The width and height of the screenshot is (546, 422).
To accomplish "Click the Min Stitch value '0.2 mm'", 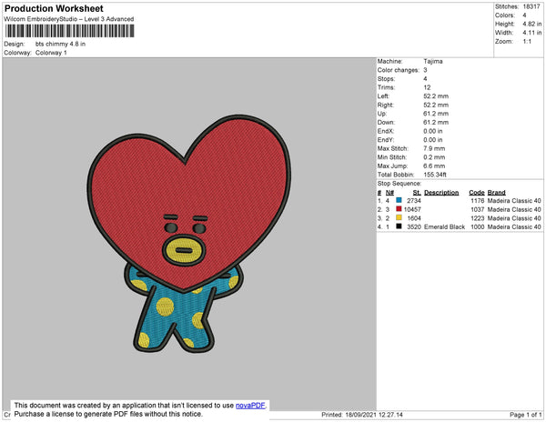I will [x=434, y=157].
